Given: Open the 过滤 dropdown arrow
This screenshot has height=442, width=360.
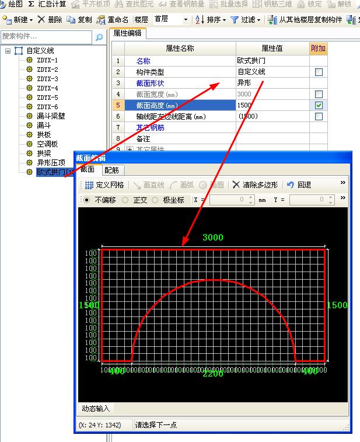Looking at the screenshot, I should pos(258,20).
